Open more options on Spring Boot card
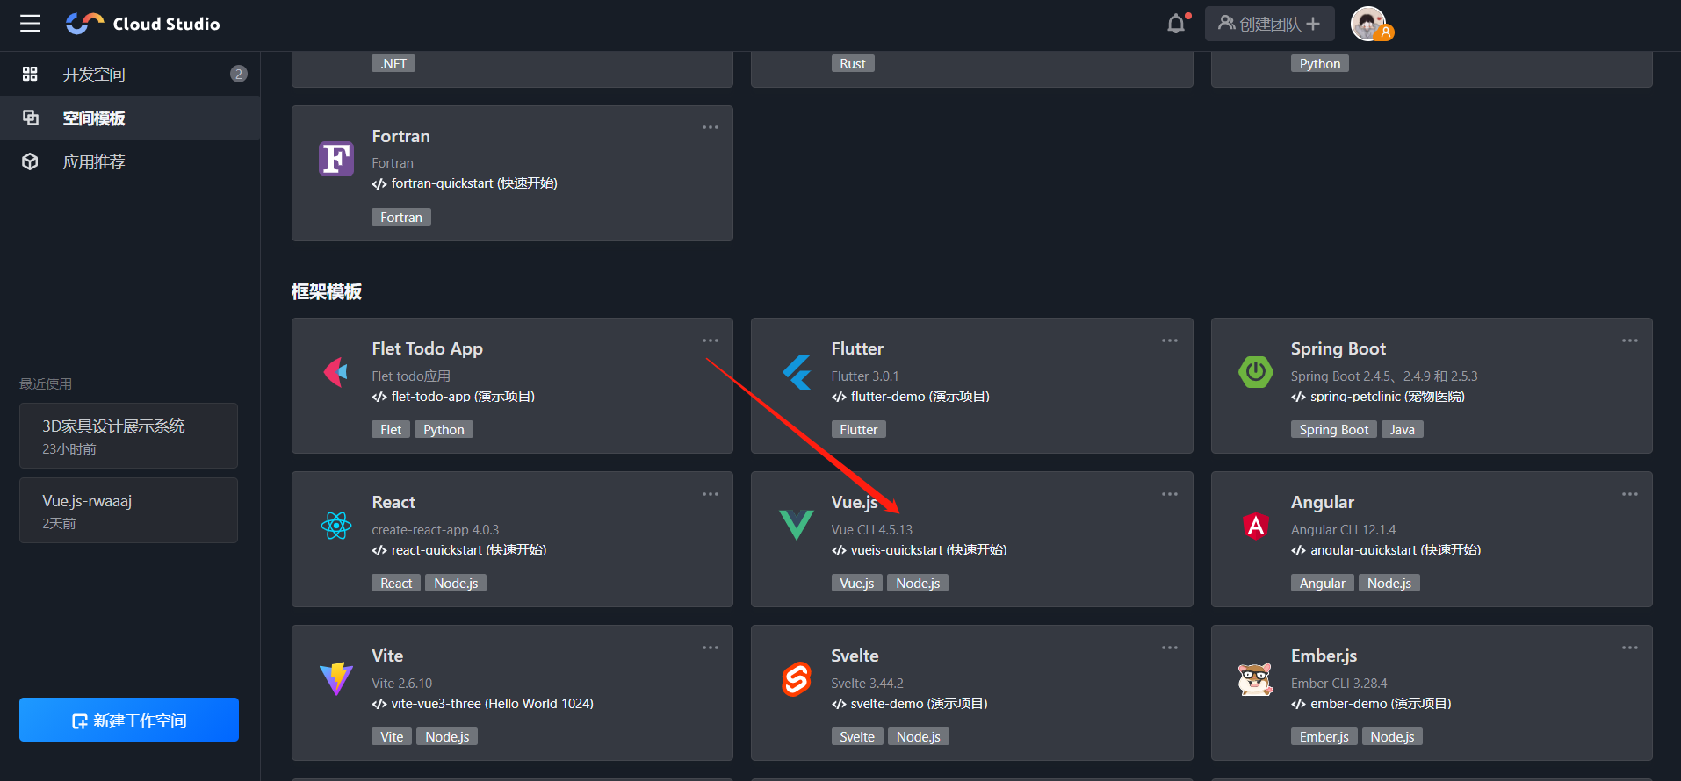 [x=1630, y=340]
